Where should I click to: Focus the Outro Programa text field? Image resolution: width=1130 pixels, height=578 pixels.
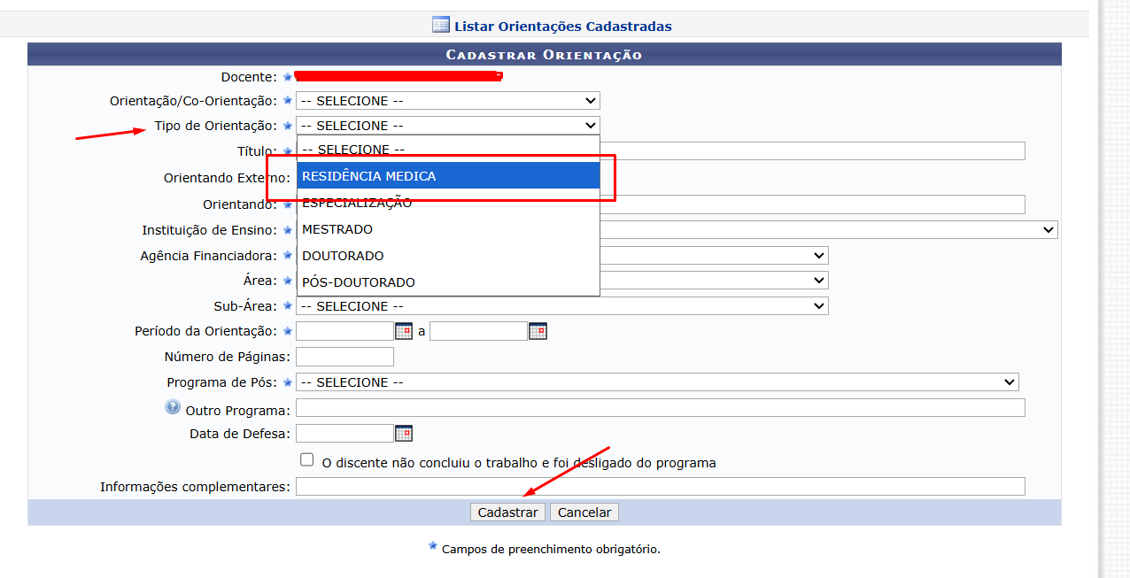coord(660,408)
